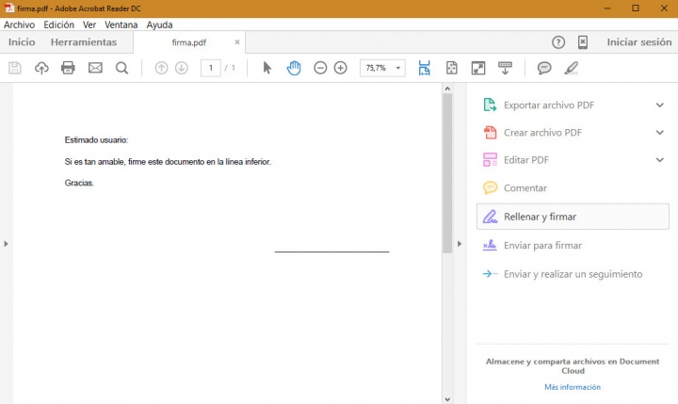Click Iniciar sesión
The width and height of the screenshot is (678, 404).
[x=639, y=42]
